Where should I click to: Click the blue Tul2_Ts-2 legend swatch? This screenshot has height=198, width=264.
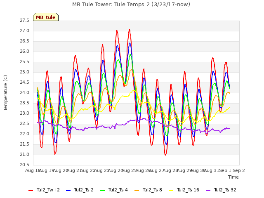click(68, 191)
